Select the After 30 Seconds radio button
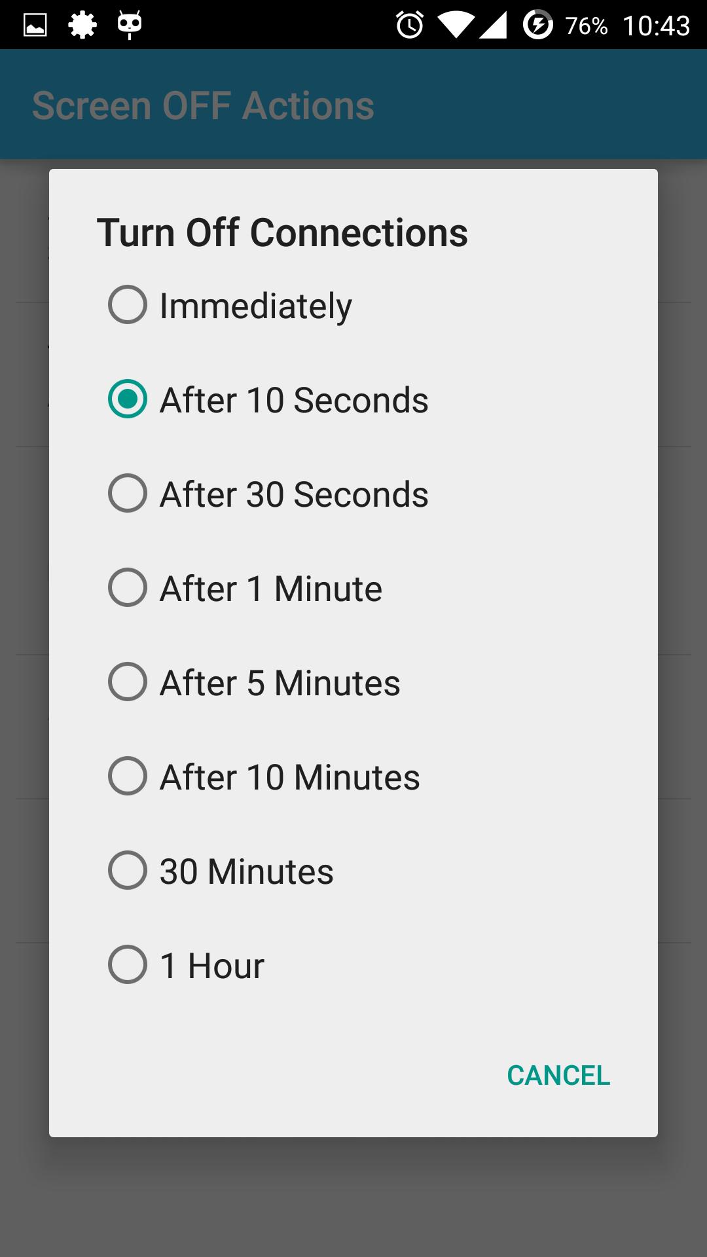This screenshot has width=707, height=1257. (x=128, y=494)
